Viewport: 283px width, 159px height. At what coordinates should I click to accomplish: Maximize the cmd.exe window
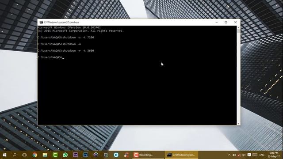click(x=226, y=22)
